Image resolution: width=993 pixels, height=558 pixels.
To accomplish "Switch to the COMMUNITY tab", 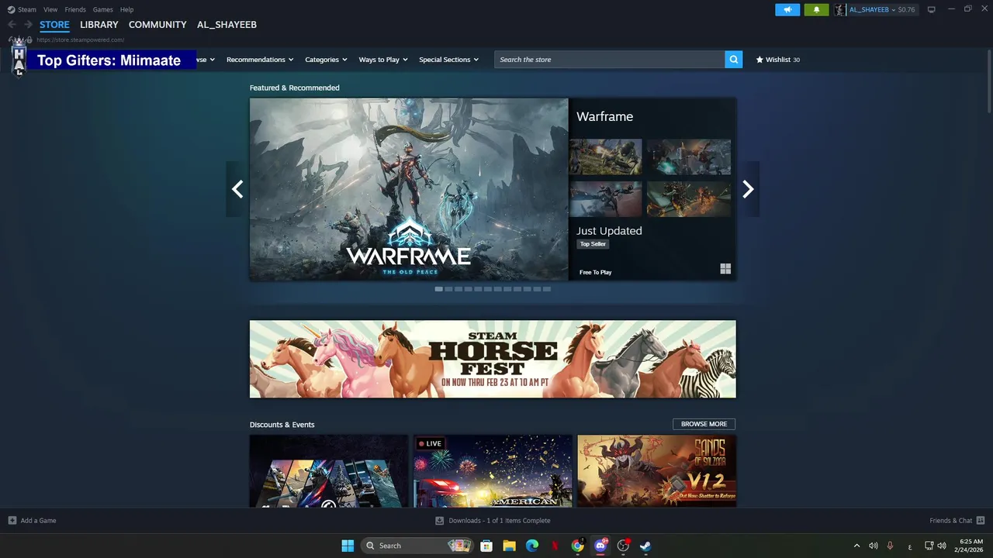I will point(157,25).
